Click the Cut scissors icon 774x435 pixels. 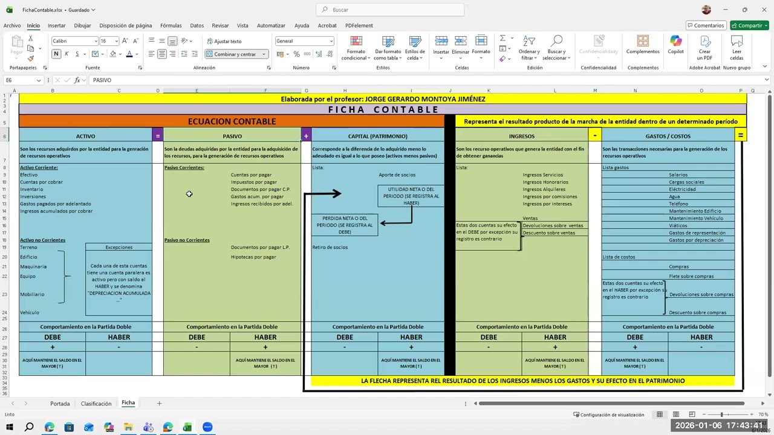coord(30,38)
